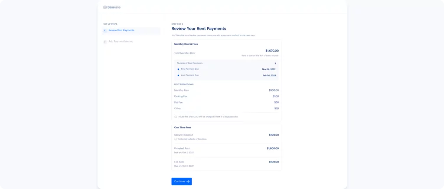
Task: Click the step 2 number badge
Action: (x=105, y=42)
